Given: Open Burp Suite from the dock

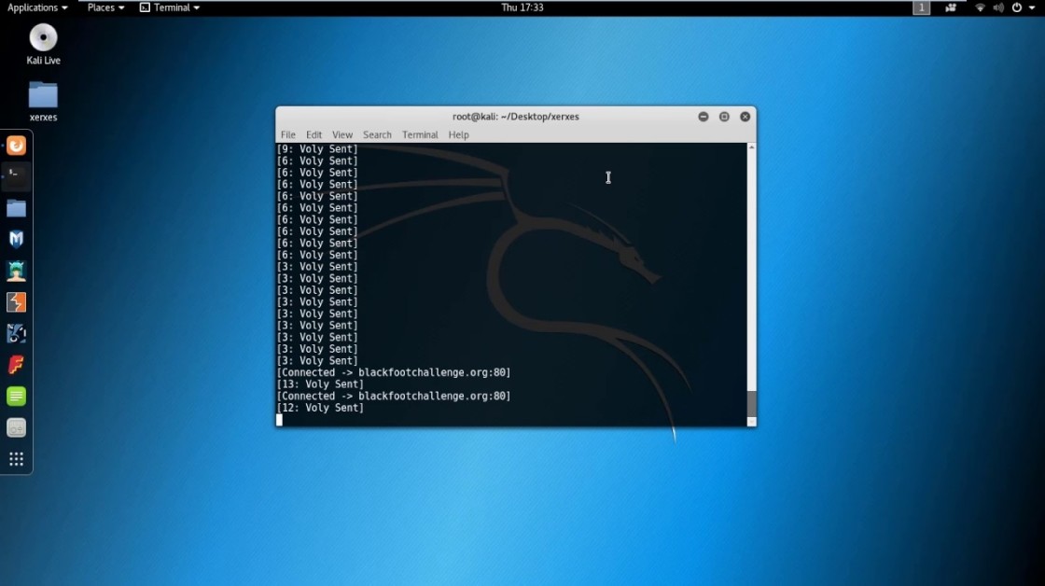Looking at the screenshot, I should 16,302.
